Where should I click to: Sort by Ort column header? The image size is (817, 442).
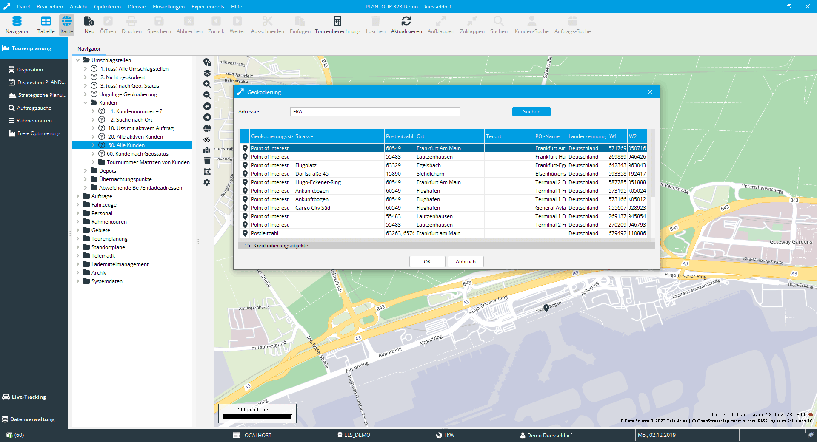(450, 136)
